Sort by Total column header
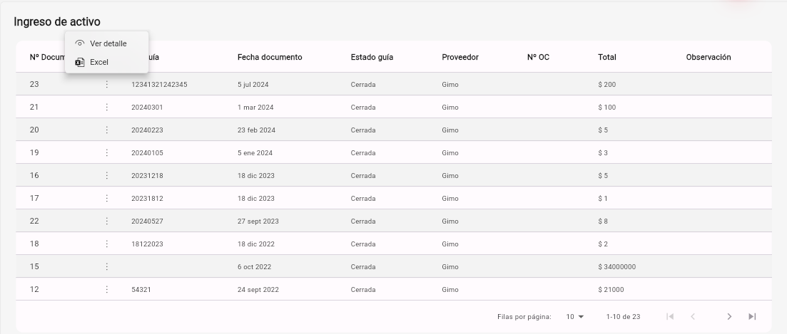The width and height of the screenshot is (787, 334). click(x=606, y=57)
